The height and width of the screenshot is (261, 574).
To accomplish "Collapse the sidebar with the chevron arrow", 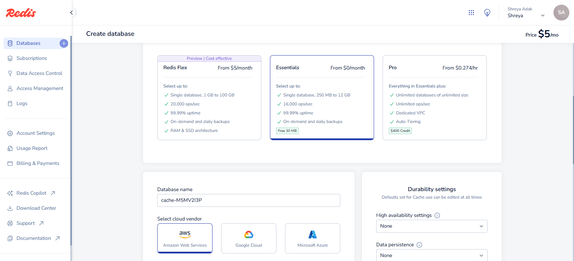I will coord(71,13).
